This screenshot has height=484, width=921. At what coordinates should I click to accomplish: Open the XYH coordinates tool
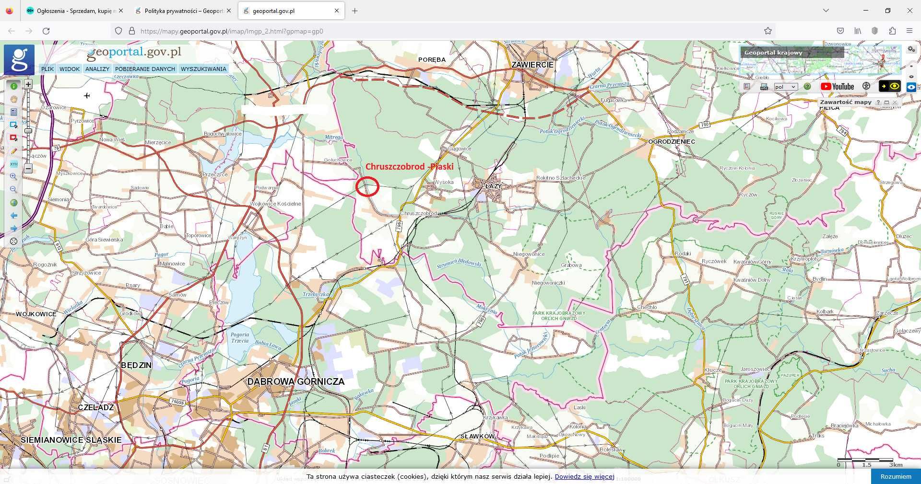pyautogui.click(x=13, y=164)
